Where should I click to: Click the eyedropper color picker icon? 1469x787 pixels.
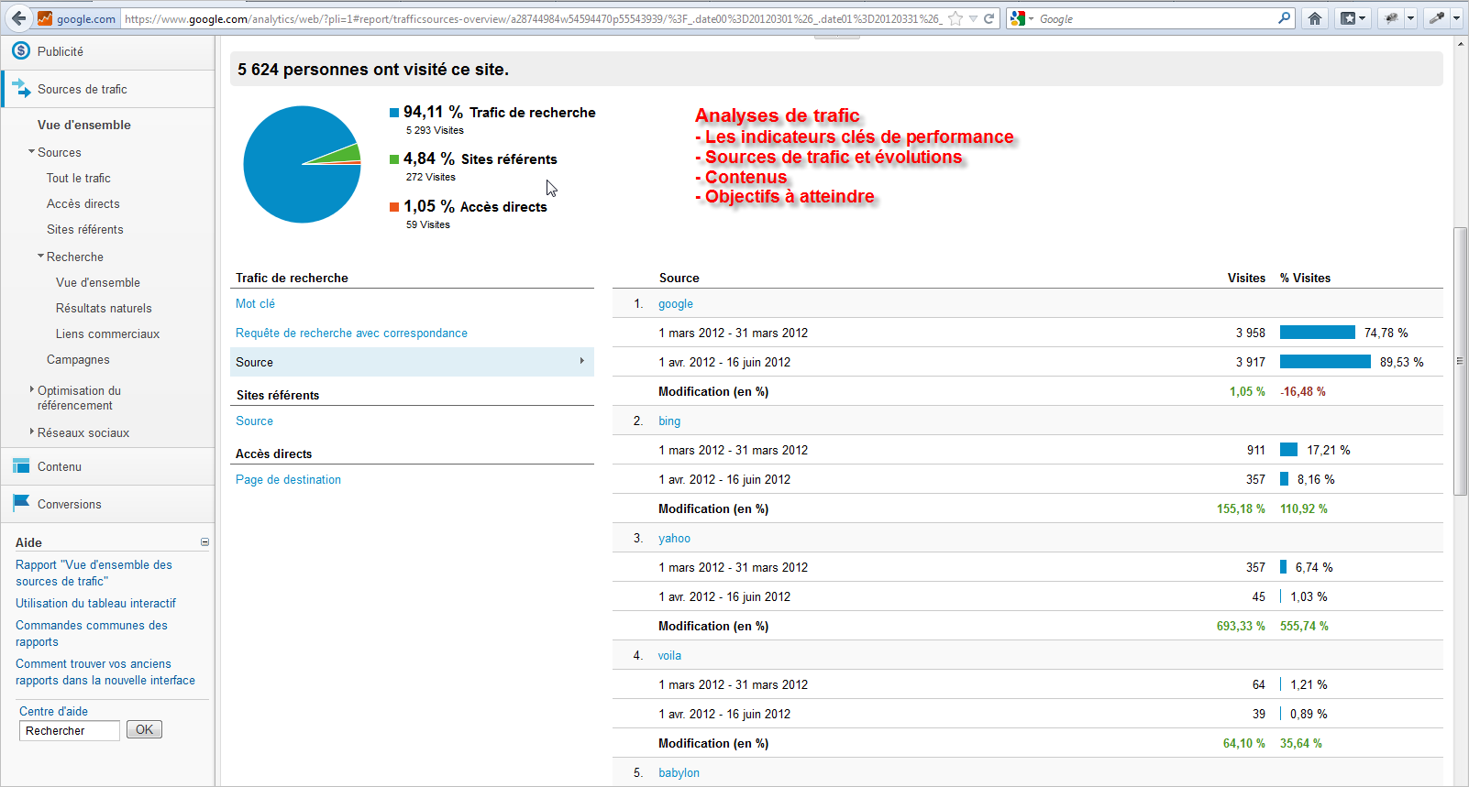[x=1437, y=18]
